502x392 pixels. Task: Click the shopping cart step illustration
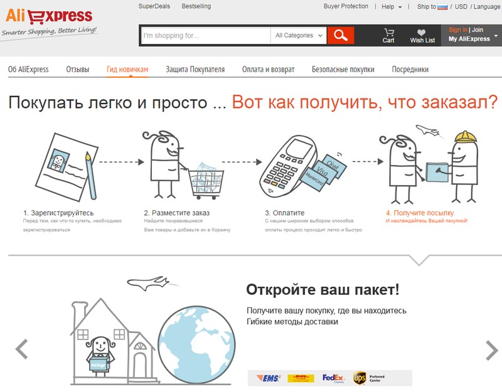point(183,165)
